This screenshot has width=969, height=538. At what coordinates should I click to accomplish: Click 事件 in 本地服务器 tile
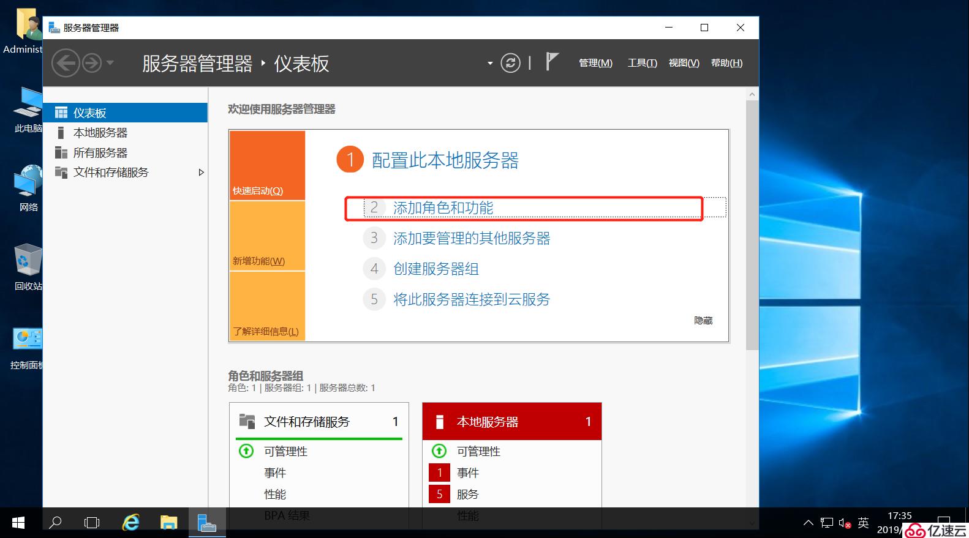click(468, 473)
